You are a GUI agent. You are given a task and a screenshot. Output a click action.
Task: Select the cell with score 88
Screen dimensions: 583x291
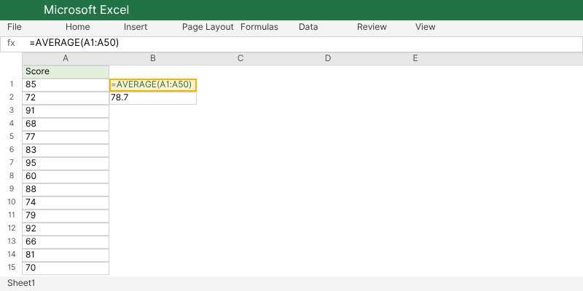pos(66,190)
